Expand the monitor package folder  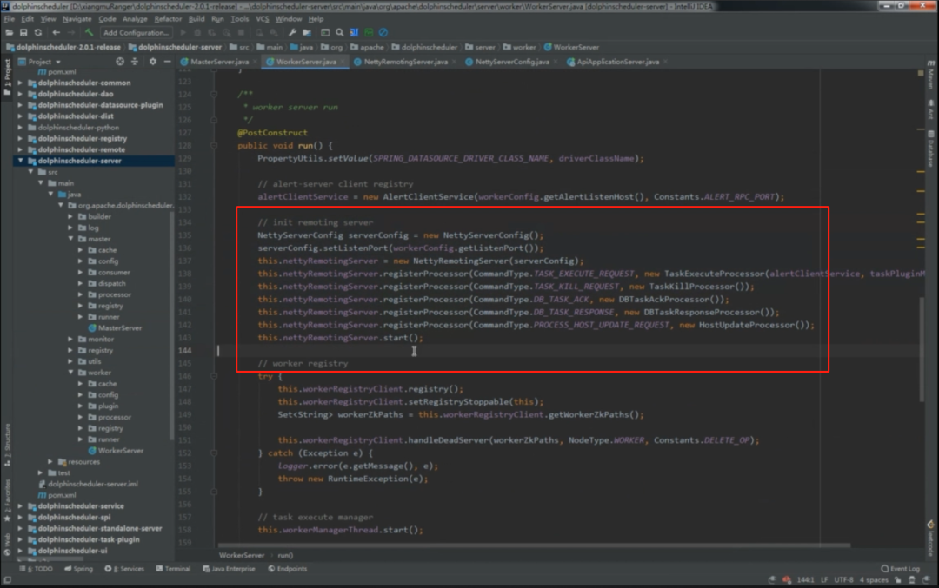pos(70,339)
